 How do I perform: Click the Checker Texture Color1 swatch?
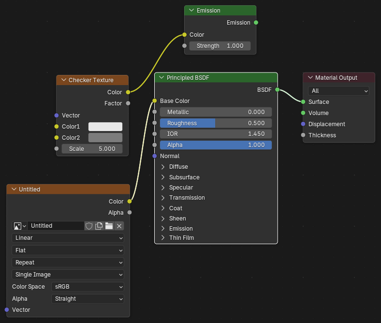coord(105,127)
